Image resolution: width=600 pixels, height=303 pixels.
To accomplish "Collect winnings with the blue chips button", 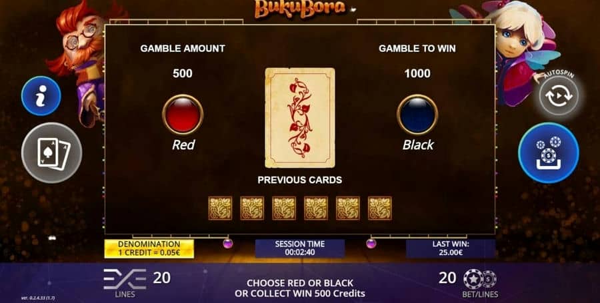I will 549,153.
